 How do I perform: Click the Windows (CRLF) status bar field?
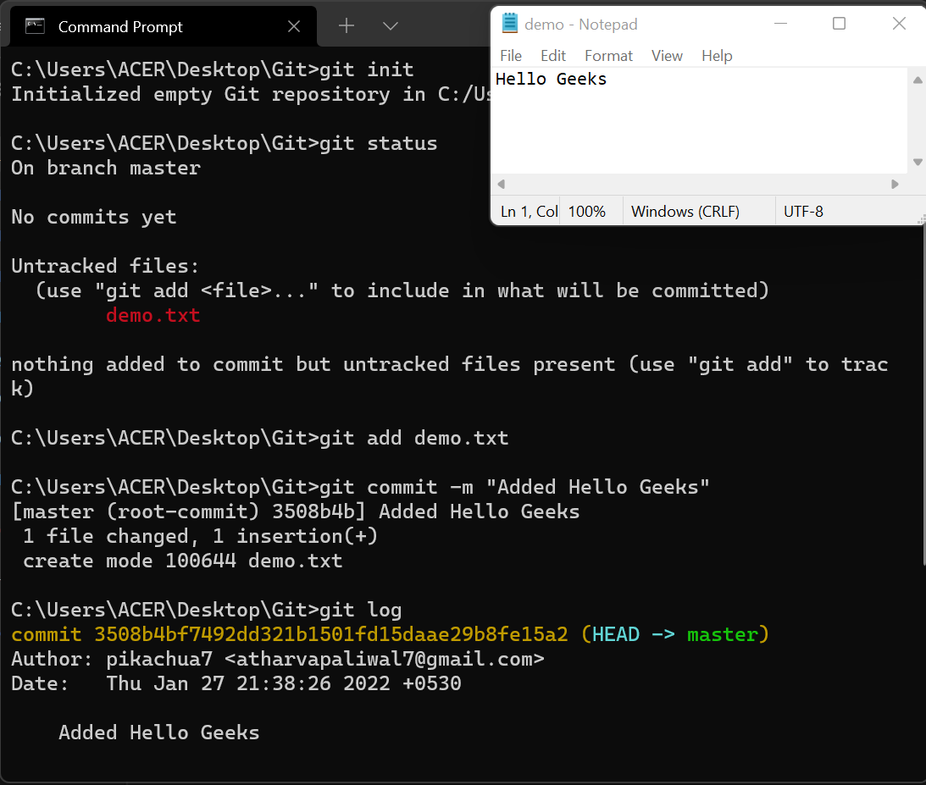[x=685, y=212]
